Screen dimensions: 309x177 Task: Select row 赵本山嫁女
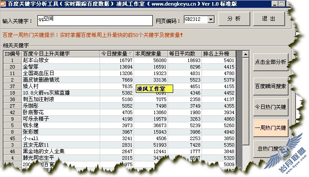120,60
